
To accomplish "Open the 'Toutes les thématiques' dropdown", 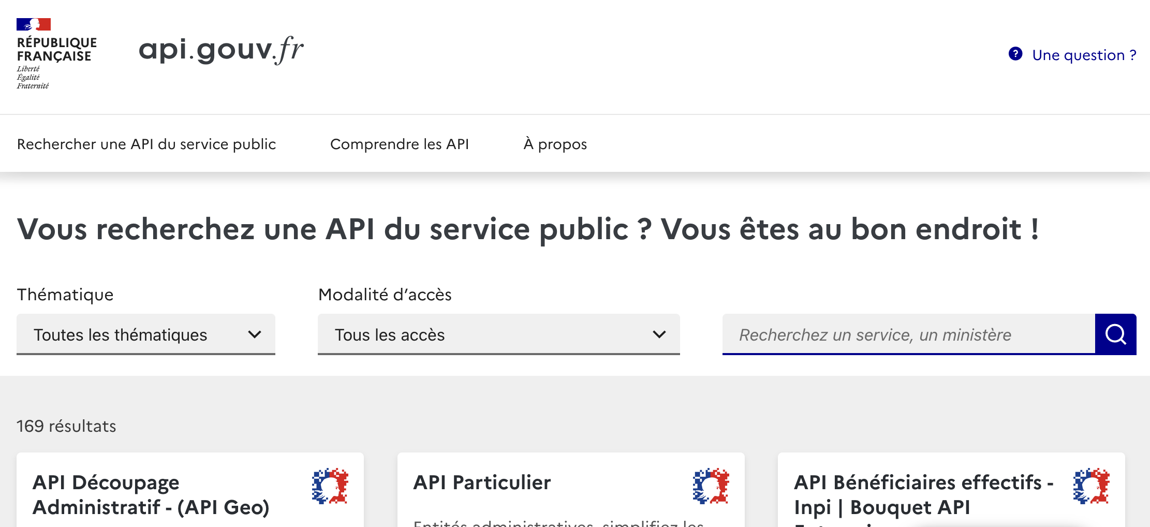I will click(145, 334).
